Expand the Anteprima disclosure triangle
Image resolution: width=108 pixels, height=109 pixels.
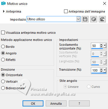[x=4, y=11]
